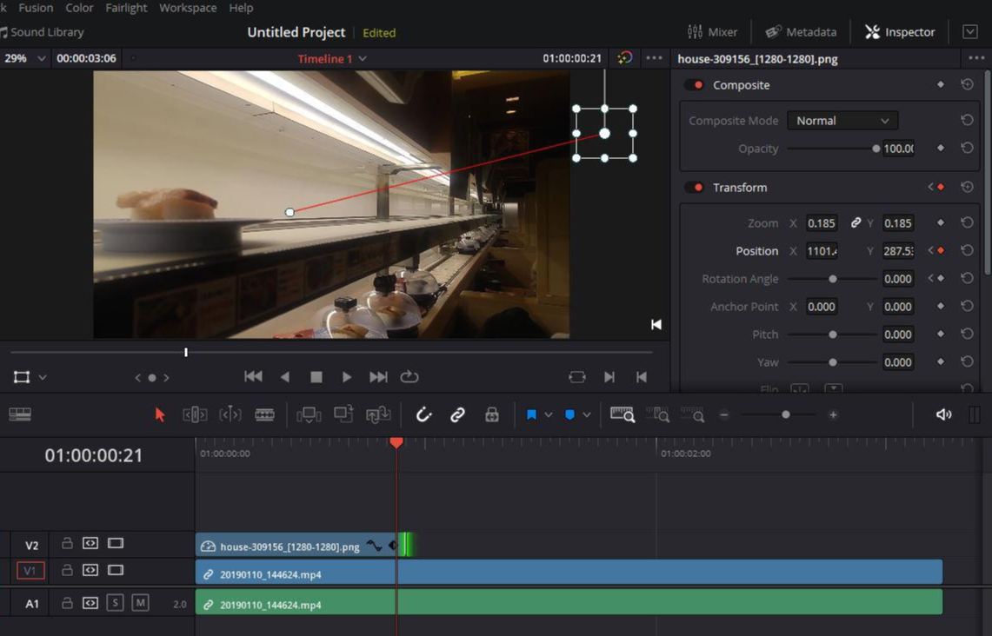Click the Insert Clip icon

point(309,414)
